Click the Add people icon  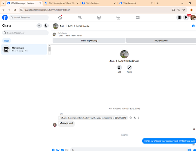click(x=119, y=67)
